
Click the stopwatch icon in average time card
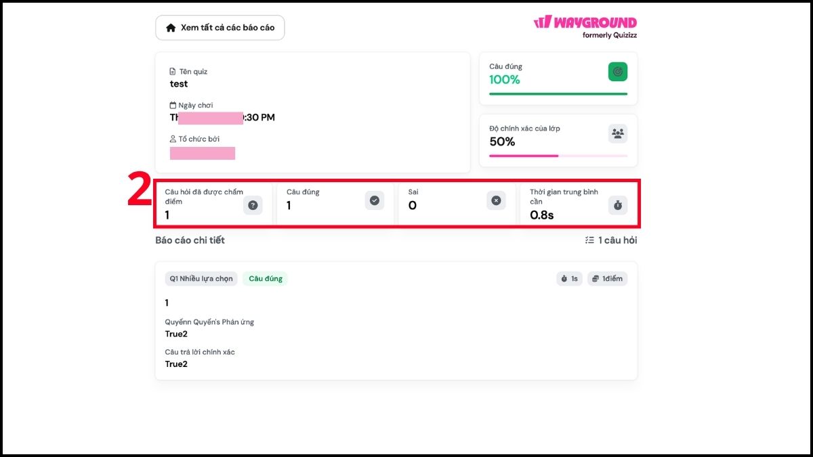click(617, 206)
